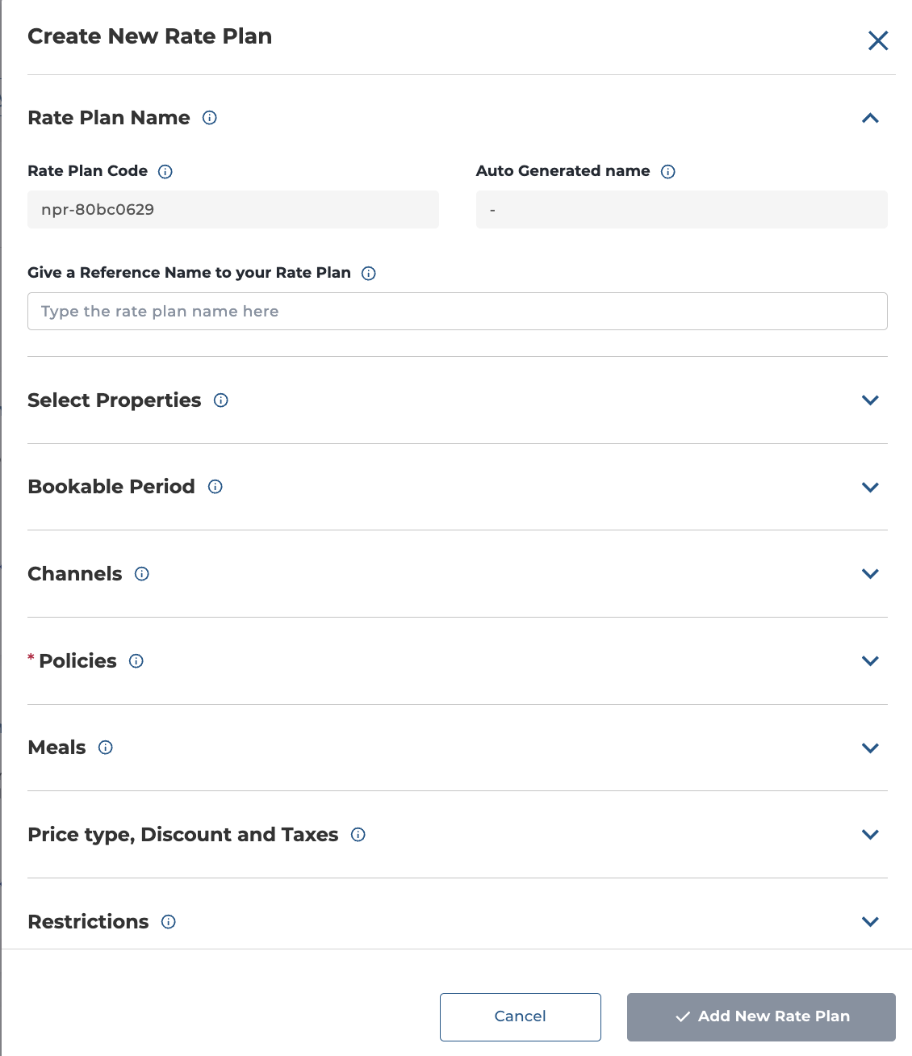Click info icon beside Auto Generated name
The image size is (912, 1056).
click(x=668, y=171)
